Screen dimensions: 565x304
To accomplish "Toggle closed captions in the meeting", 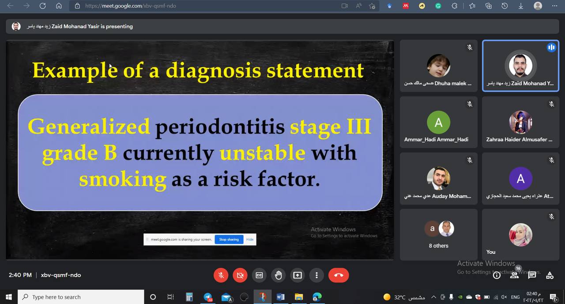I will (259, 275).
